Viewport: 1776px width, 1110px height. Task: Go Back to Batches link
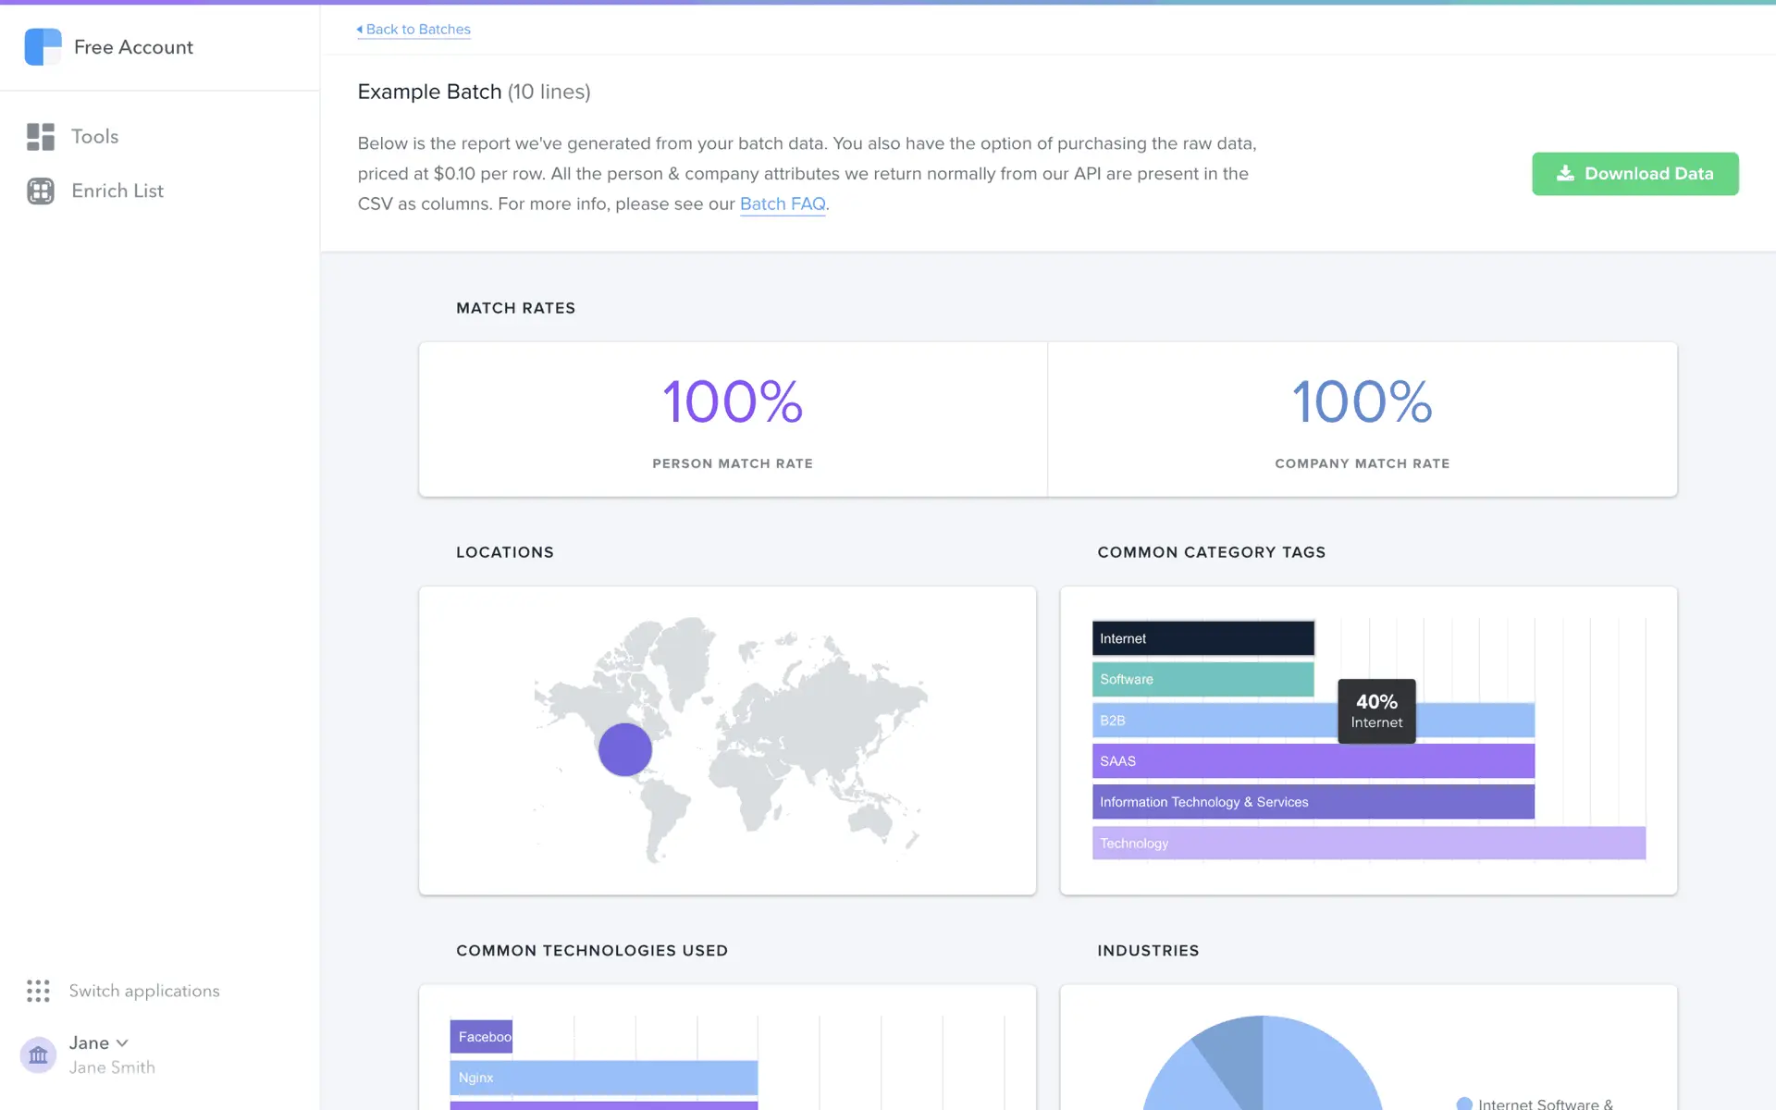coord(418,30)
